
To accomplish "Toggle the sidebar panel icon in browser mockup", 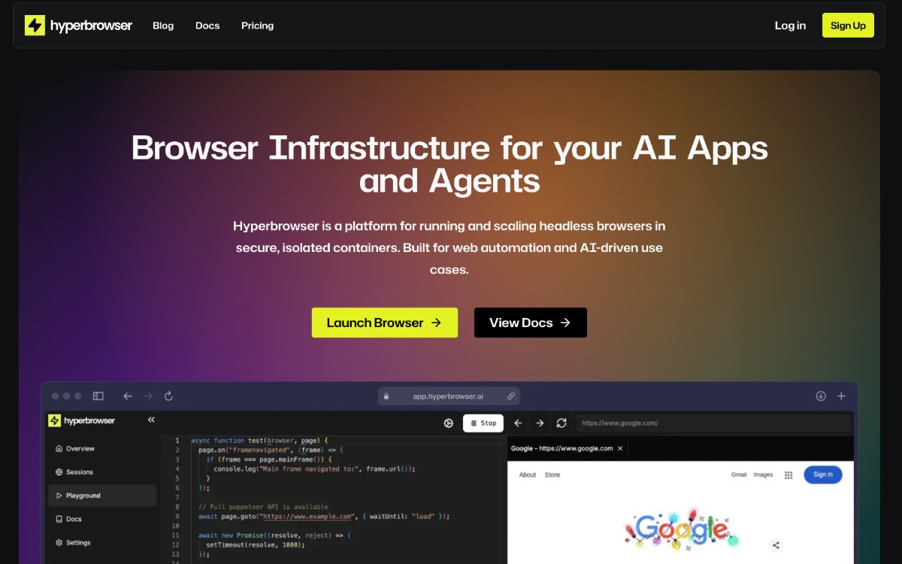I will click(x=98, y=396).
